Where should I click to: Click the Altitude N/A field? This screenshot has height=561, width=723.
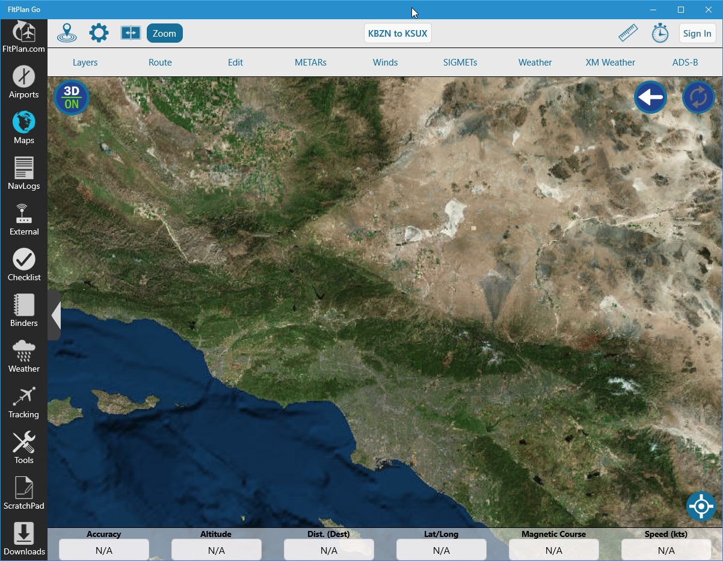pos(216,550)
